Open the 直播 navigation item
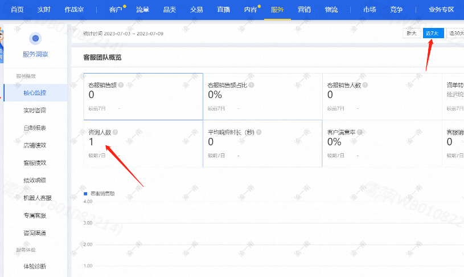 [223, 10]
